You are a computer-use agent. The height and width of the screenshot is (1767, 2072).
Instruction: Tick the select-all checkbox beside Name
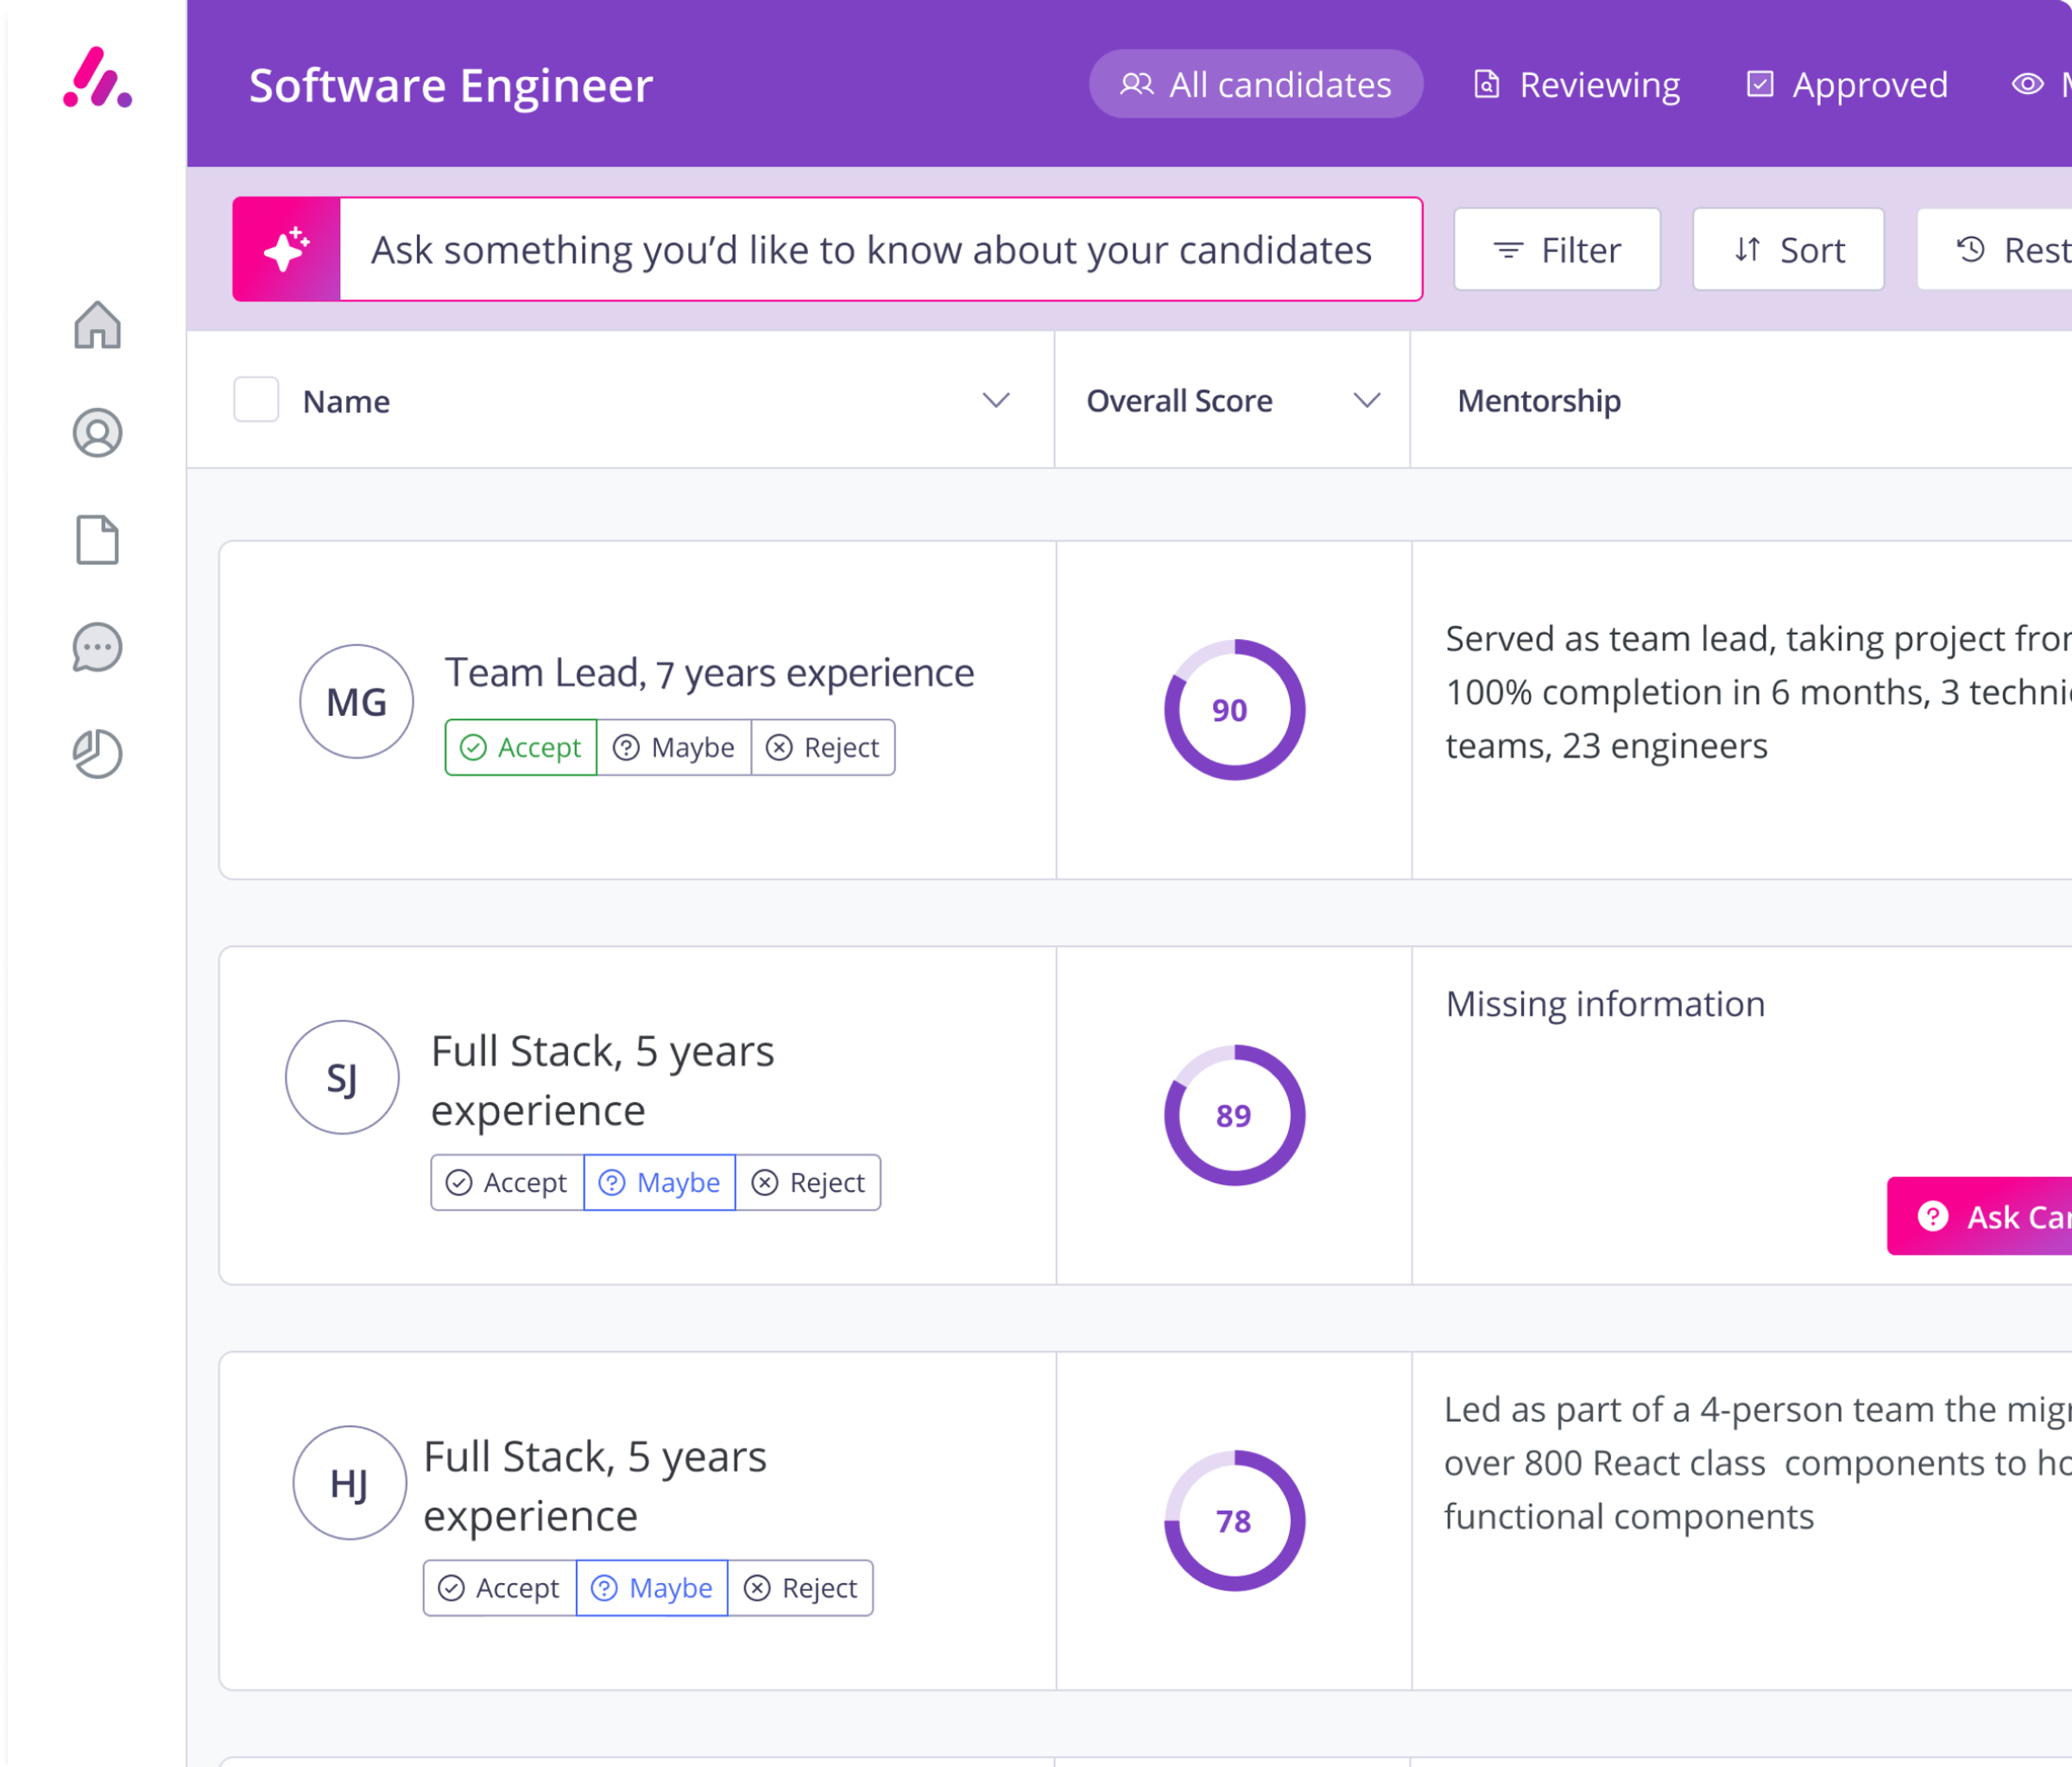(256, 400)
